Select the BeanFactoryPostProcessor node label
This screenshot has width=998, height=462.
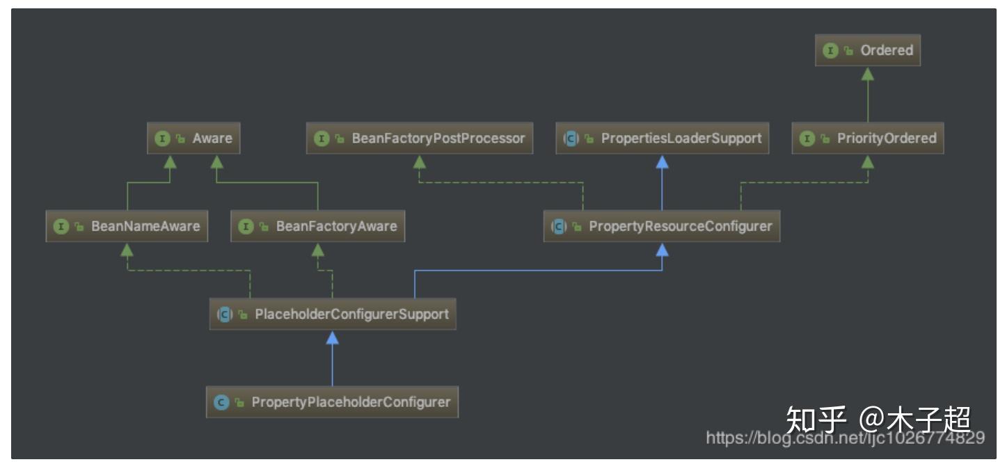[x=438, y=138]
